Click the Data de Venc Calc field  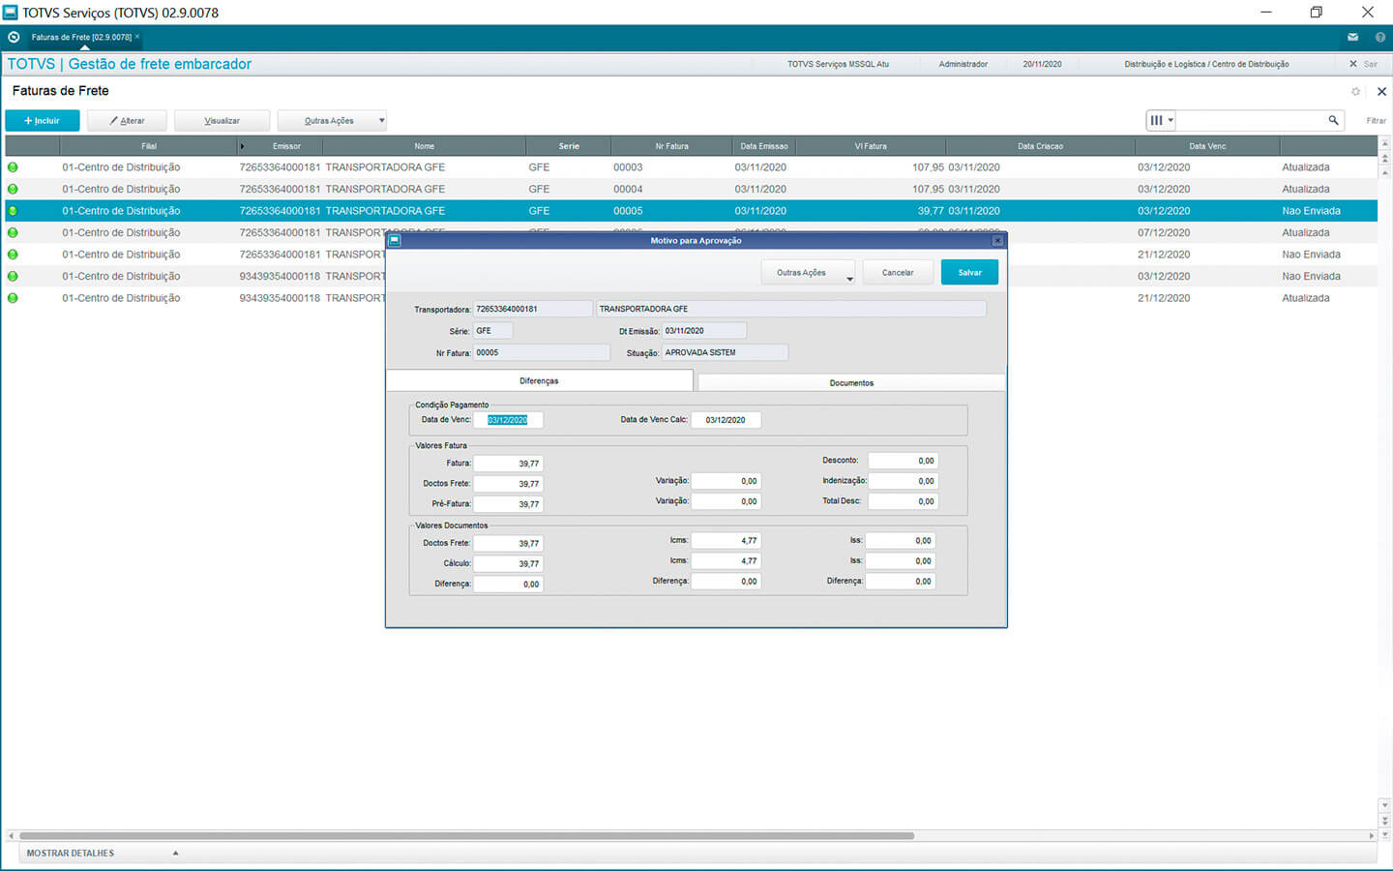[x=726, y=420]
